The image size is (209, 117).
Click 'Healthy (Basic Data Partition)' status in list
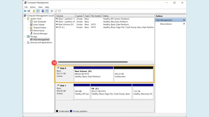(116, 24)
